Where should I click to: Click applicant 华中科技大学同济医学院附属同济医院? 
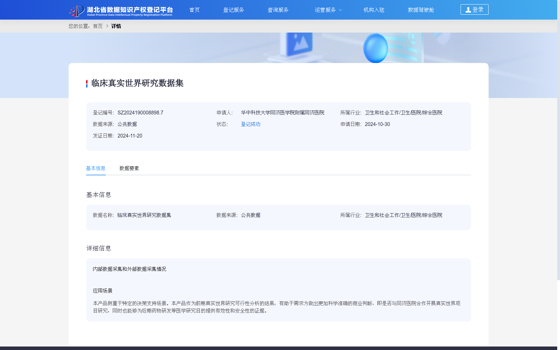pyautogui.click(x=282, y=113)
